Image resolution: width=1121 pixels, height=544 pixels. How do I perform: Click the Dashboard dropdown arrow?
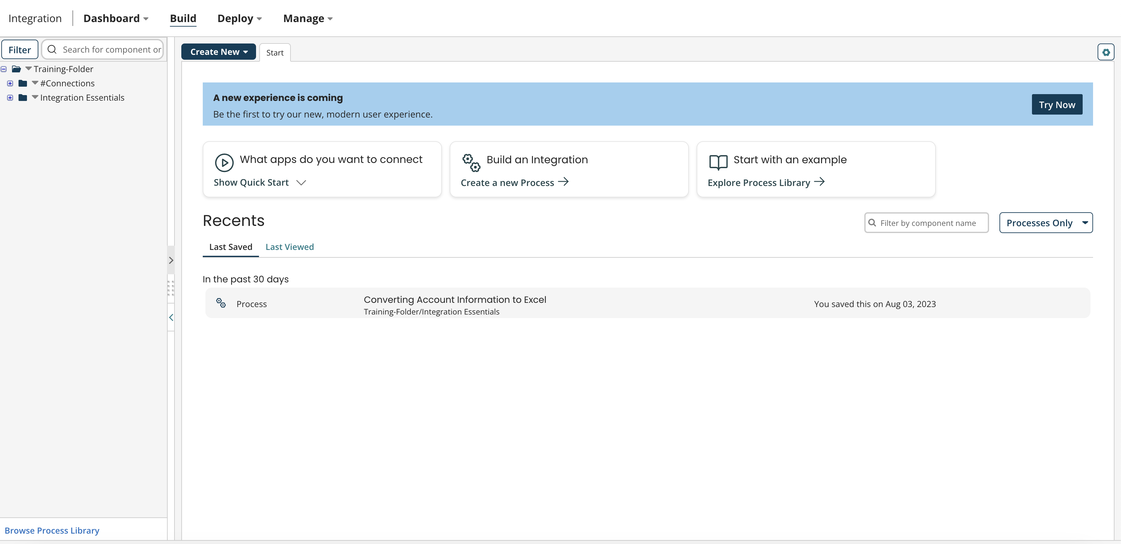[x=147, y=19]
